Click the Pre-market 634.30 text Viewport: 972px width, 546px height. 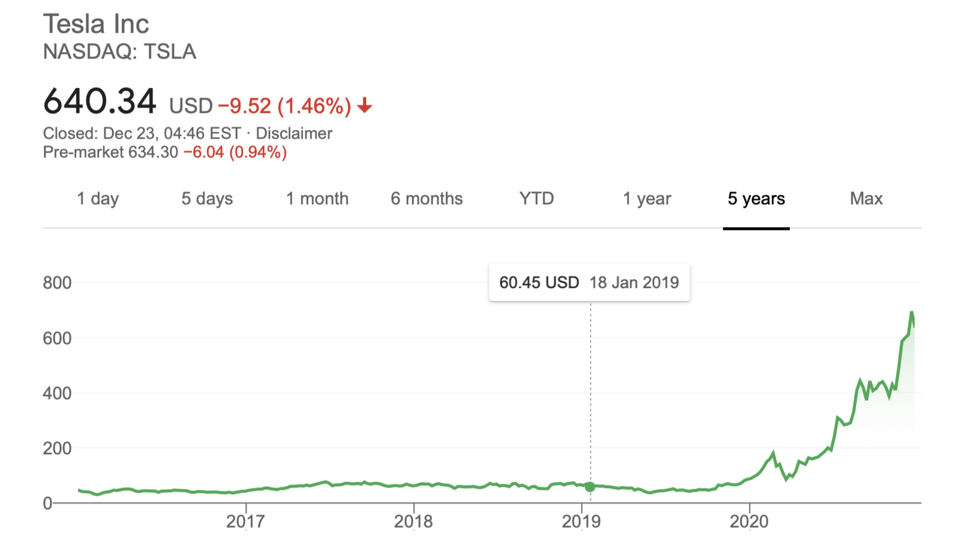tap(111, 152)
